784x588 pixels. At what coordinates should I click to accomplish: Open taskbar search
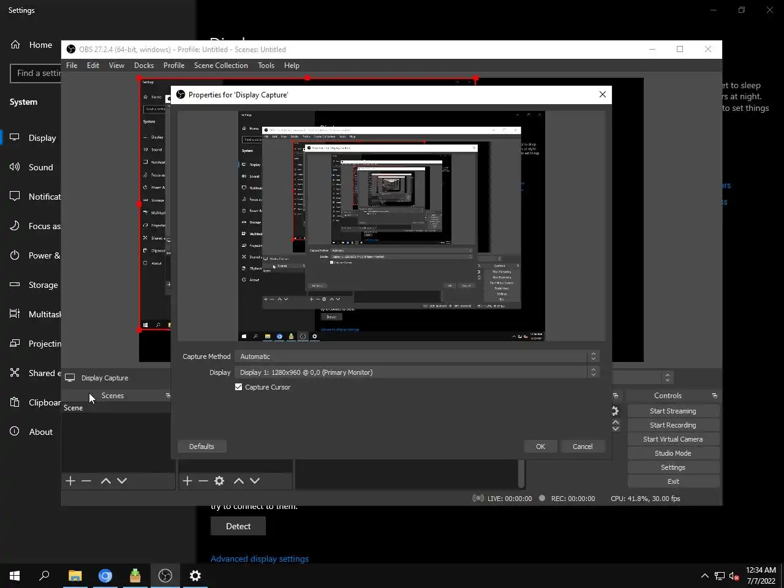pos(44,576)
